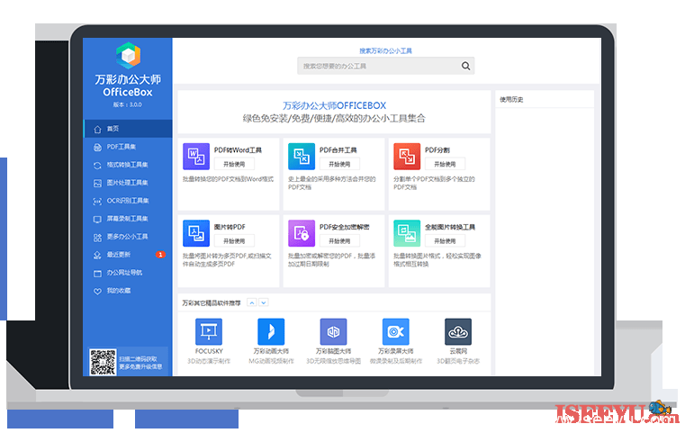The width and height of the screenshot is (685, 433).
Task: Go to 图片处理工具集 section
Action: coord(128,183)
